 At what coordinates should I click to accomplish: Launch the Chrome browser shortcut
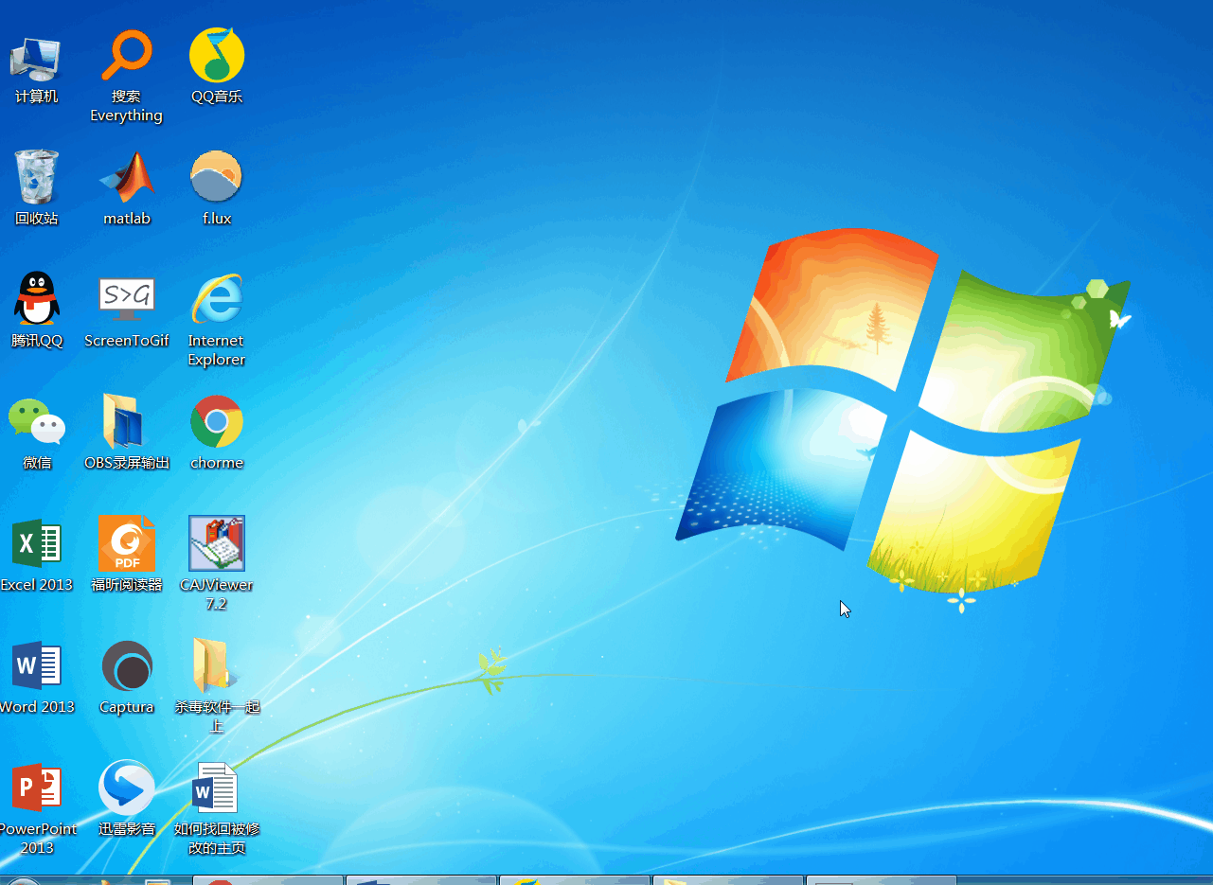click(x=217, y=420)
